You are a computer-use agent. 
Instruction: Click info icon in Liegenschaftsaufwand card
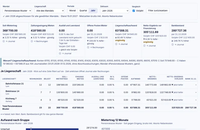pyautogui.click(x=116, y=44)
